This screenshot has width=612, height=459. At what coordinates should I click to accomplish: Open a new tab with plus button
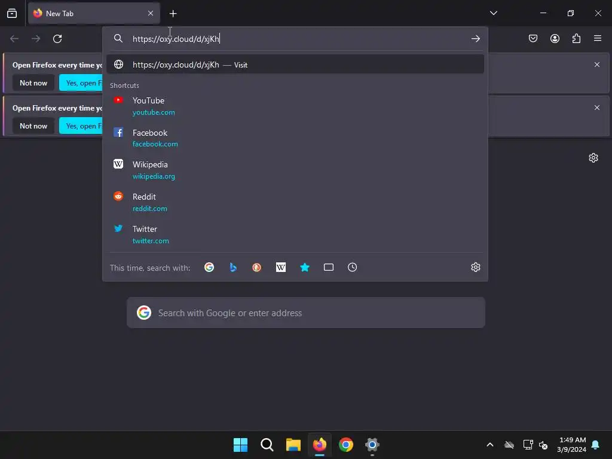pyautogui.click(x=173, y=14)
